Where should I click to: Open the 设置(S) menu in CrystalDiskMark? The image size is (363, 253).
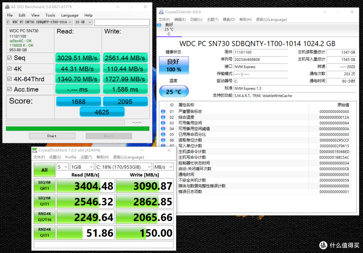click(x=55, y=157)
